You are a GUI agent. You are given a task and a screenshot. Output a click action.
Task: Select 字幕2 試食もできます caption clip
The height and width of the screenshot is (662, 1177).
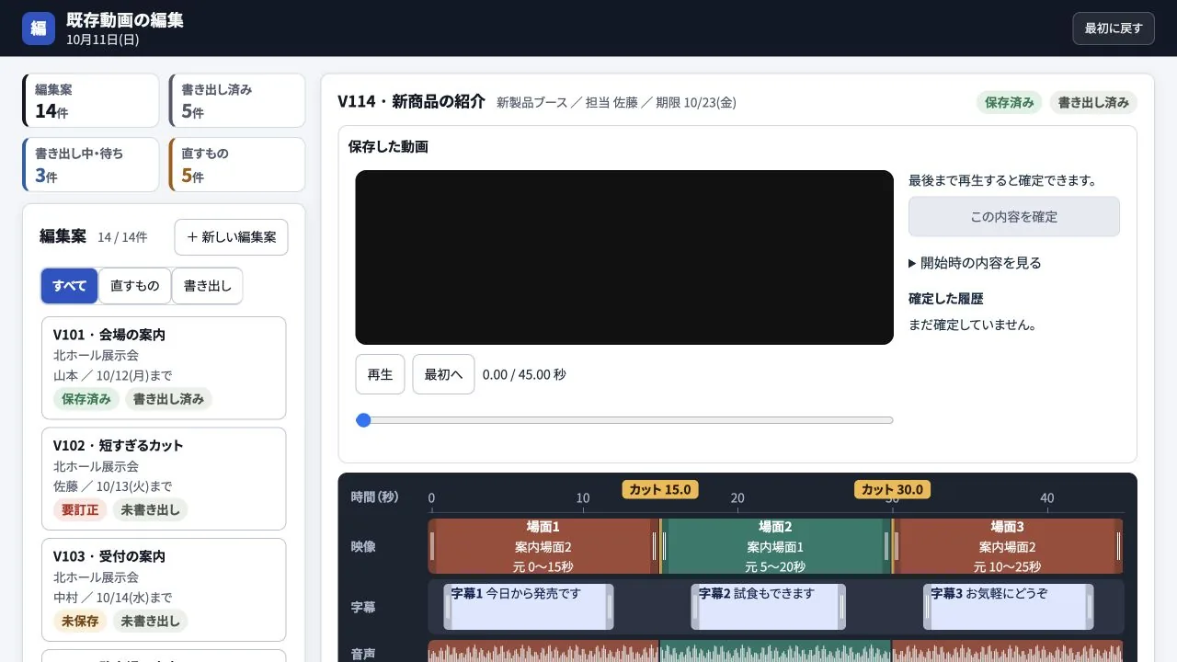click(769, 607)
